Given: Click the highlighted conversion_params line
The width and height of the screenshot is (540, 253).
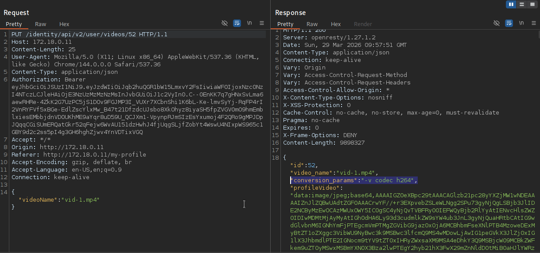Looking at the screenshot, I should tap(354, 180).
